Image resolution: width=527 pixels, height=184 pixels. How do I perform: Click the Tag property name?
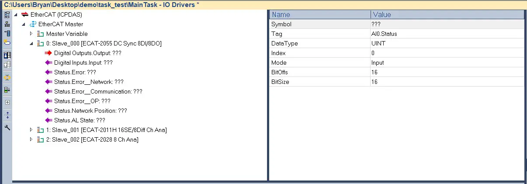point(277,34)
